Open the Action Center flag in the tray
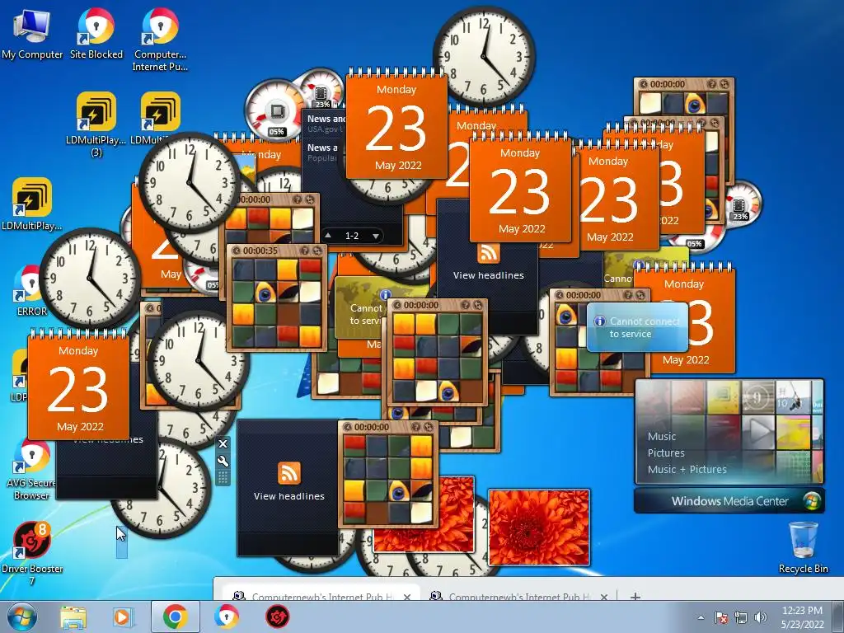The image size is (844, 633). coord(721,618)
